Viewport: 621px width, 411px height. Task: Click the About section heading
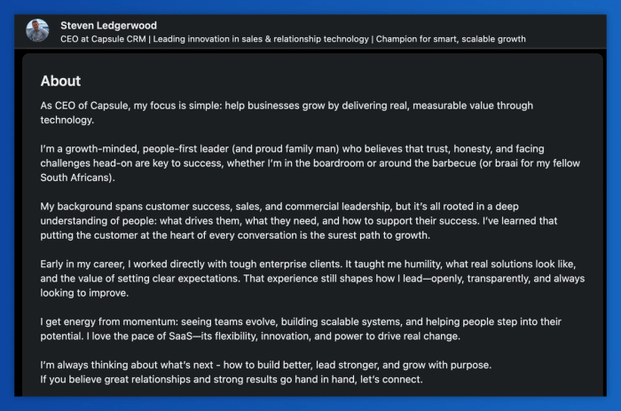pyautogui.click(x=60, y=81)
